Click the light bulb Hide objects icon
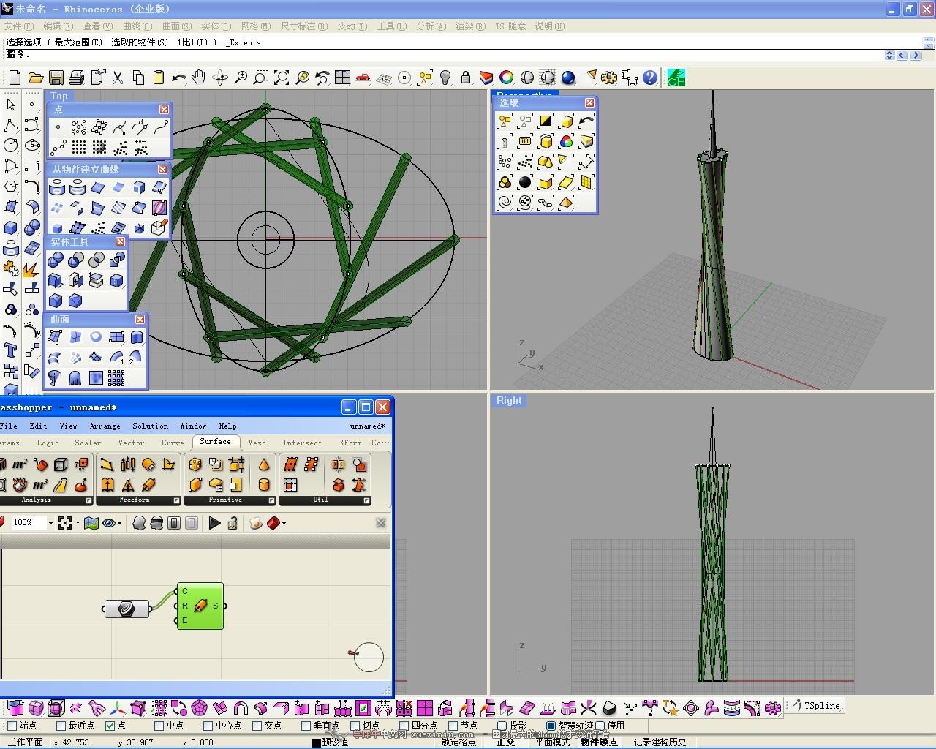 [x=445, y=78]
